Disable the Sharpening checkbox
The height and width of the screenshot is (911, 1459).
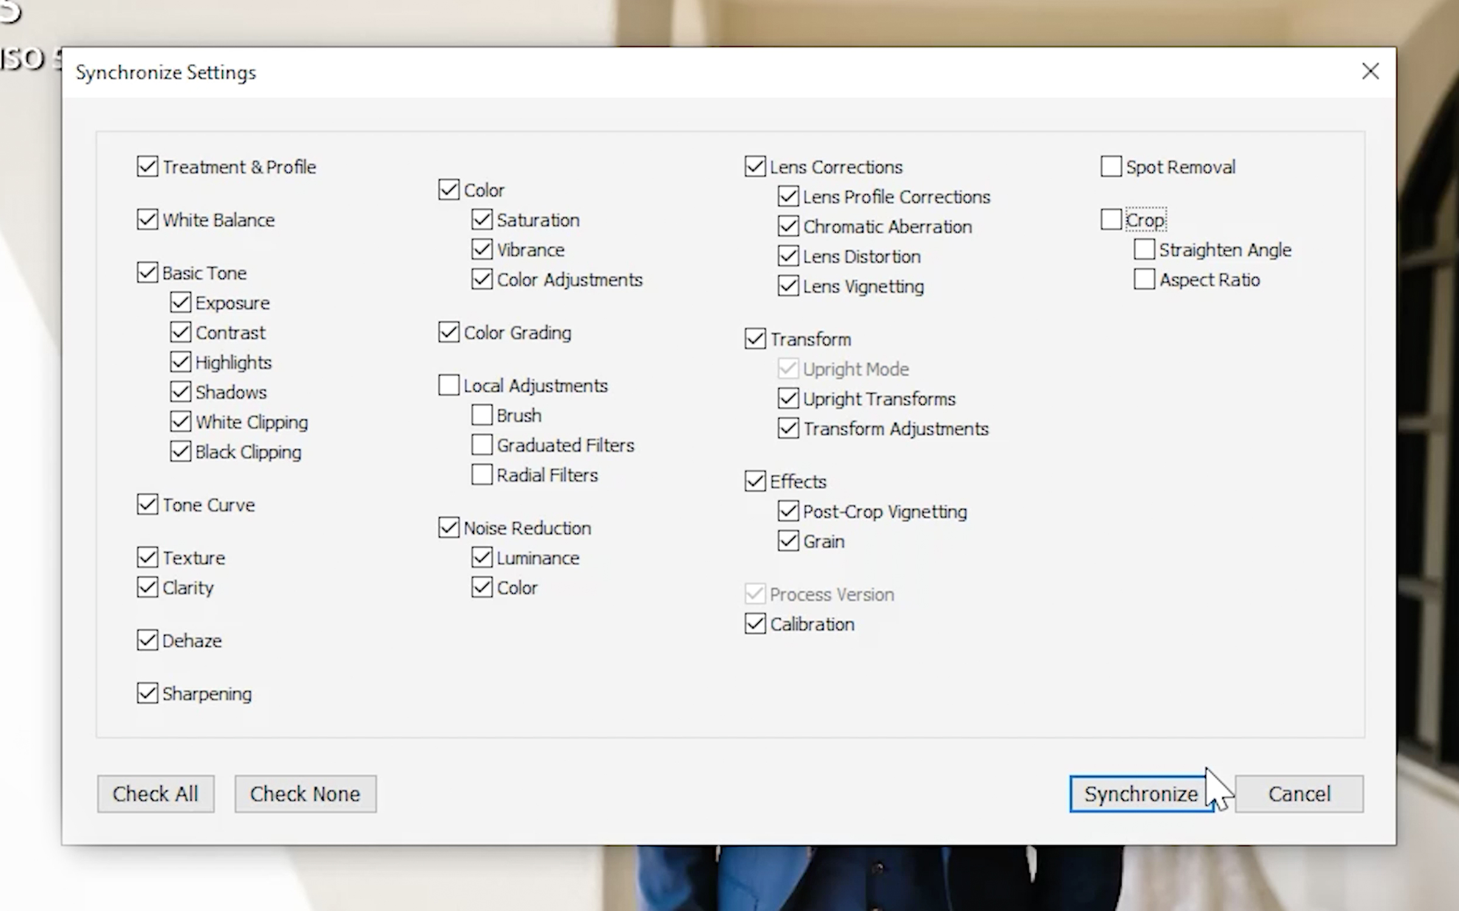click(148, 693)
